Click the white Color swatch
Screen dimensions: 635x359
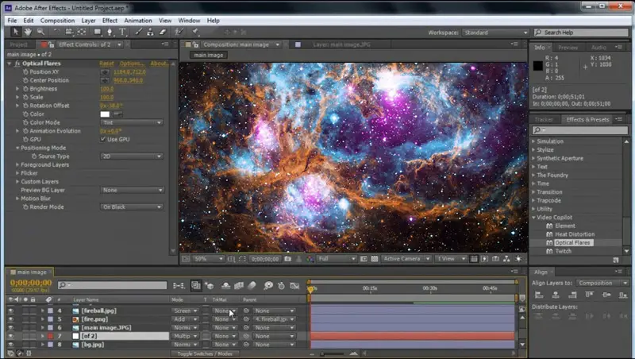click(x=105, y=114)
